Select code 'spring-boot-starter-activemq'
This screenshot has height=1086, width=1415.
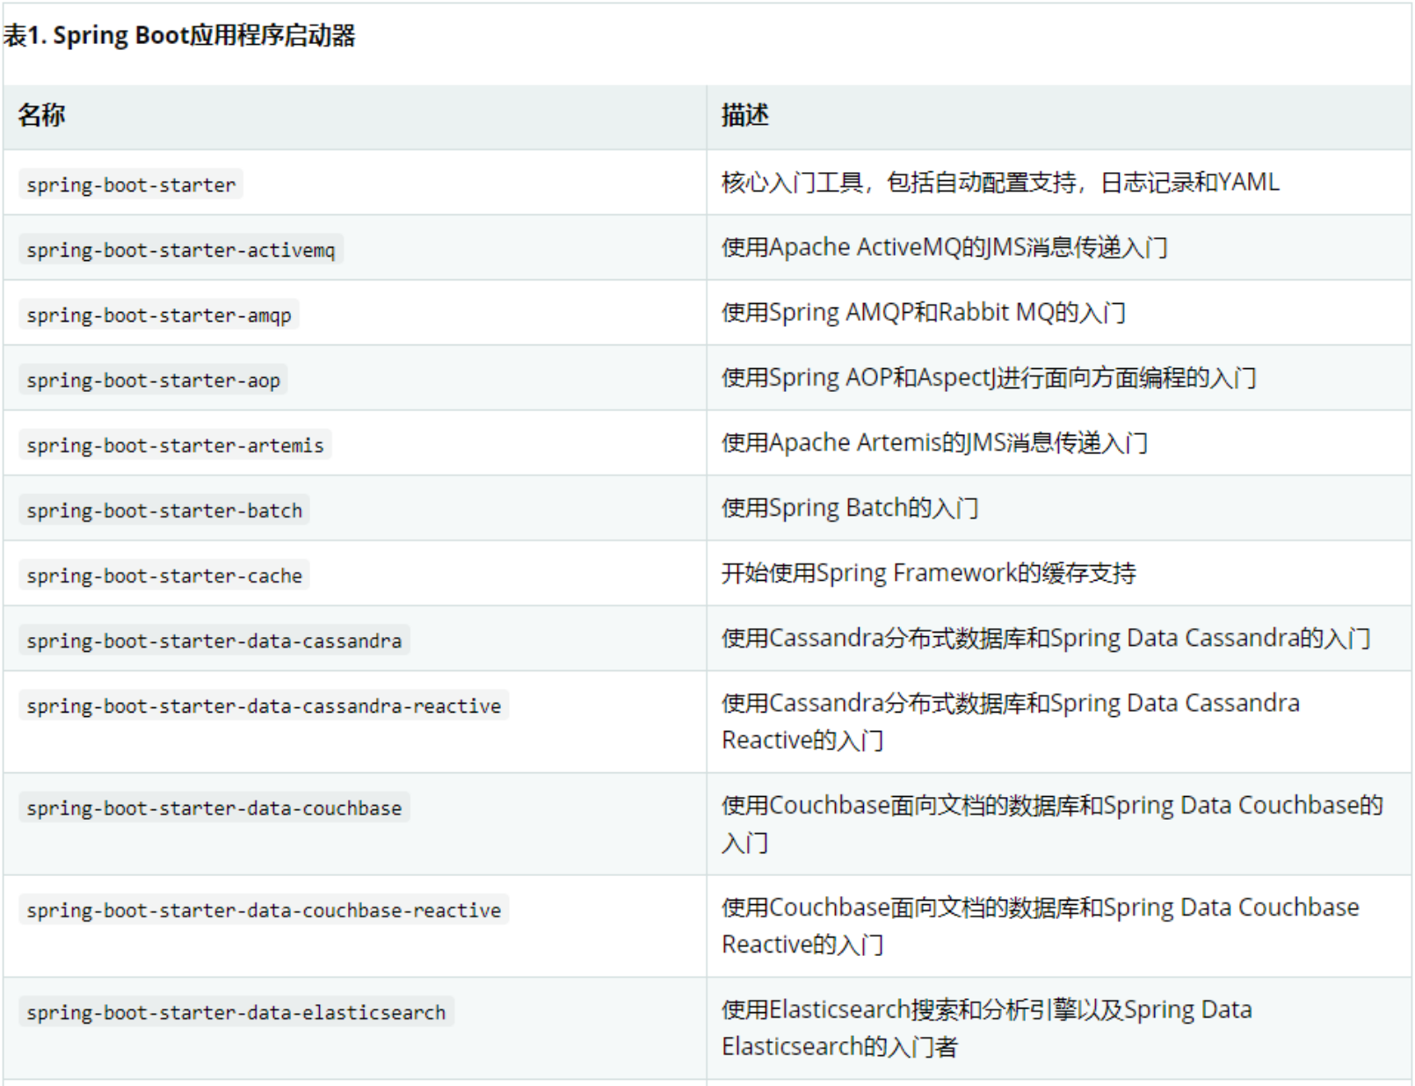(x=181, y=250)
